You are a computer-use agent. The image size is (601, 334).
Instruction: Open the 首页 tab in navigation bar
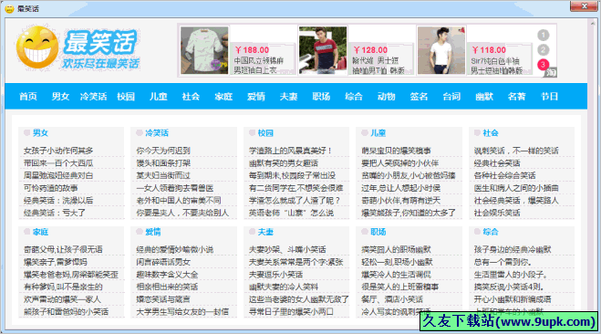tap(28, 97)
